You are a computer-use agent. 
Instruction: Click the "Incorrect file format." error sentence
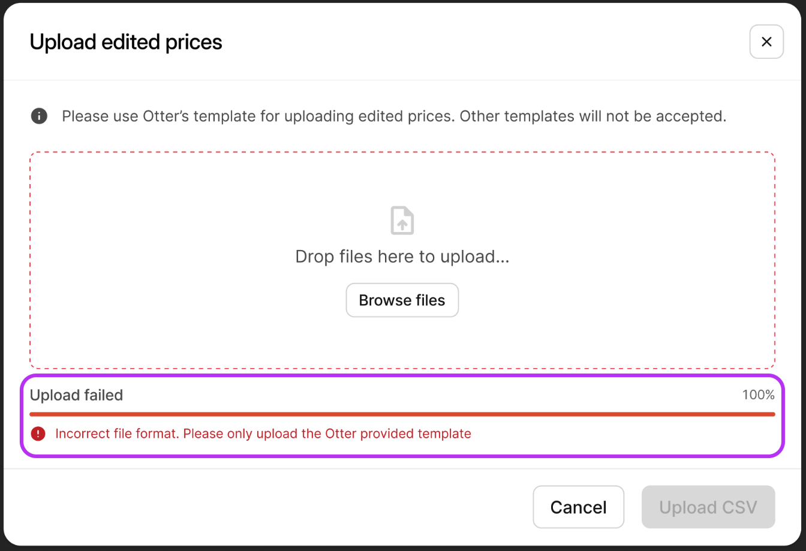click(x=118, y=433)
